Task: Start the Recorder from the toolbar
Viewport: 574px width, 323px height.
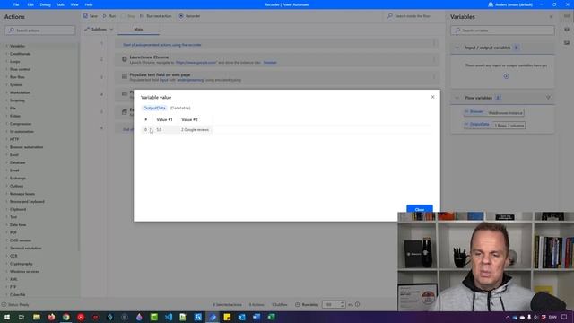Action: [x=189, y=16]
